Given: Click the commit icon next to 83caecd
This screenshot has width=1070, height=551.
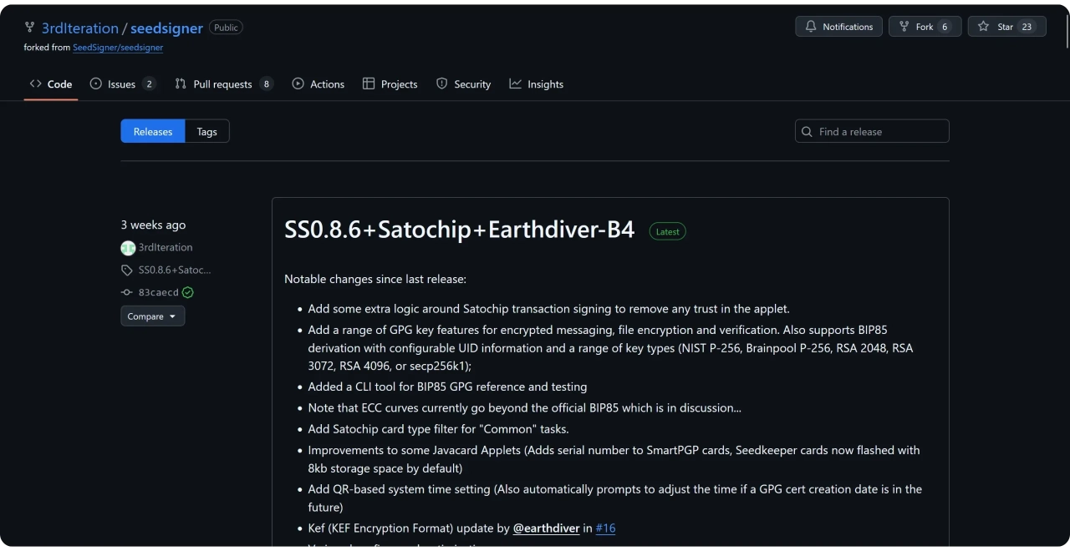Looking at the screenshot, I should click(127, 293).
